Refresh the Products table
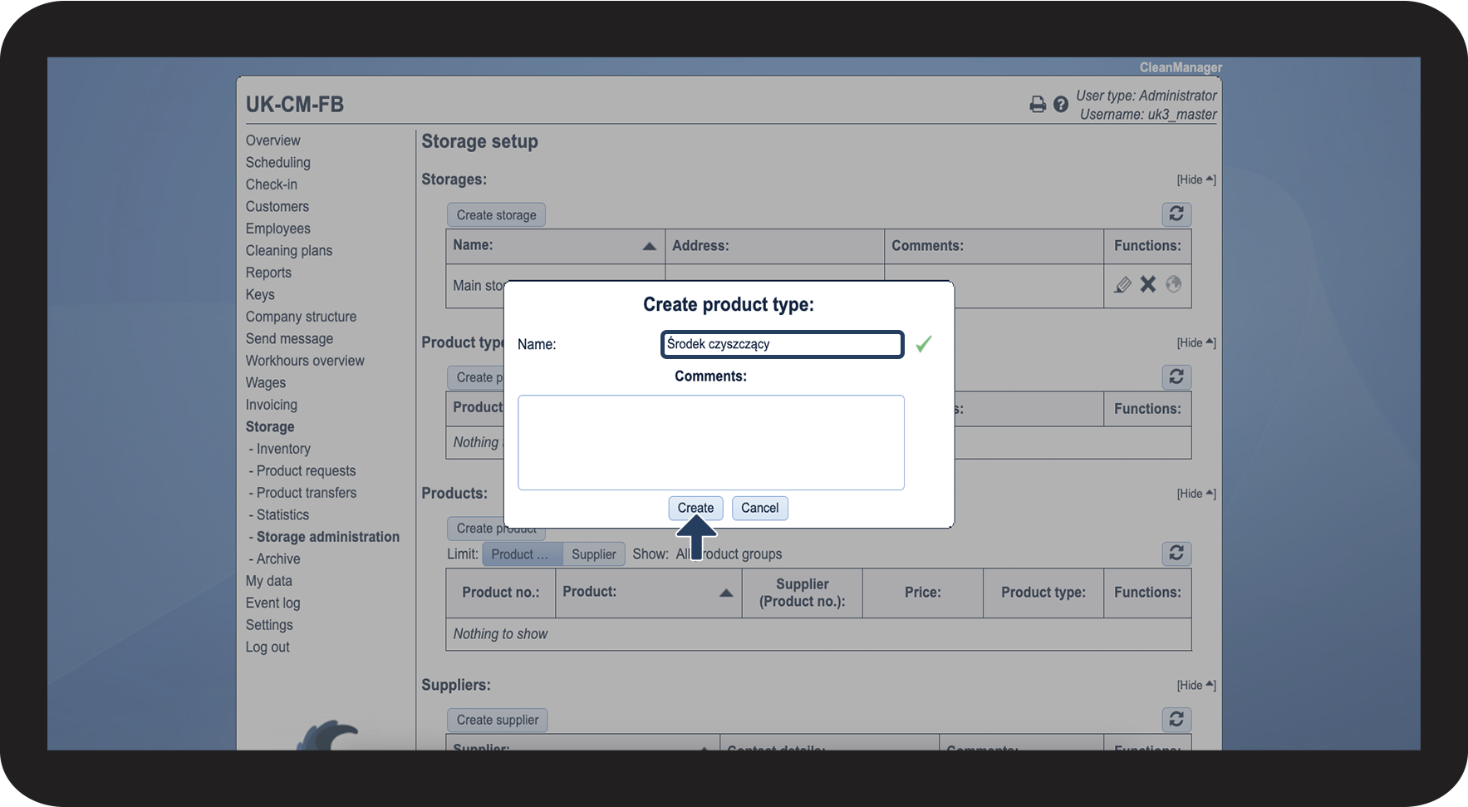The height and width of the screenshot is (807, 1468). tap(1176, 554)
